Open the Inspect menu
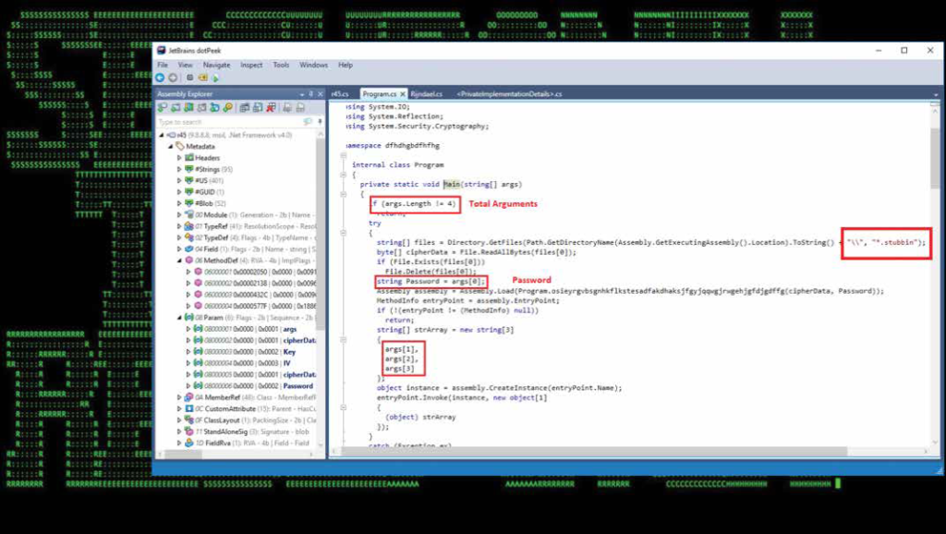946x534 pixels. (251, 65)
